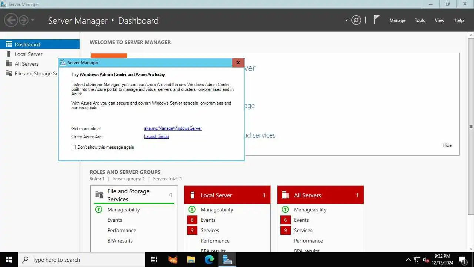Image resolution: width=474 pixels, height=267 pixels.
Task: Open Events in the Local Server tile
Action: tap(208, 220)
